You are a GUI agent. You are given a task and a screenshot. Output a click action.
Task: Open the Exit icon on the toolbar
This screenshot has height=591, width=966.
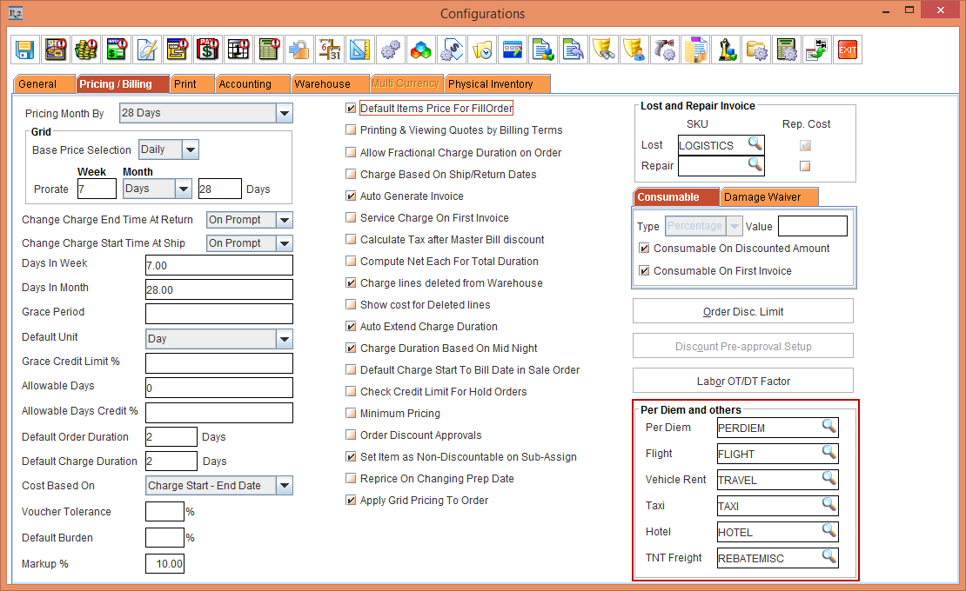(x=847, y=50)
